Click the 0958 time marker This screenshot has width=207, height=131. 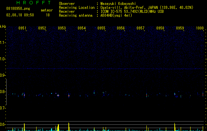[160, 28]
